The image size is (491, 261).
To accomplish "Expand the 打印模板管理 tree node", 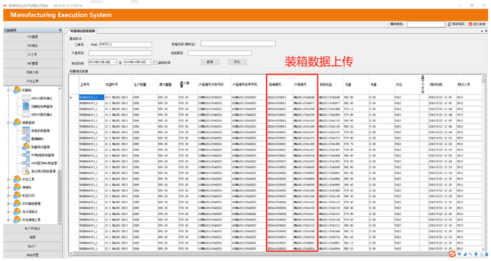I will click(x=9, y=204).
